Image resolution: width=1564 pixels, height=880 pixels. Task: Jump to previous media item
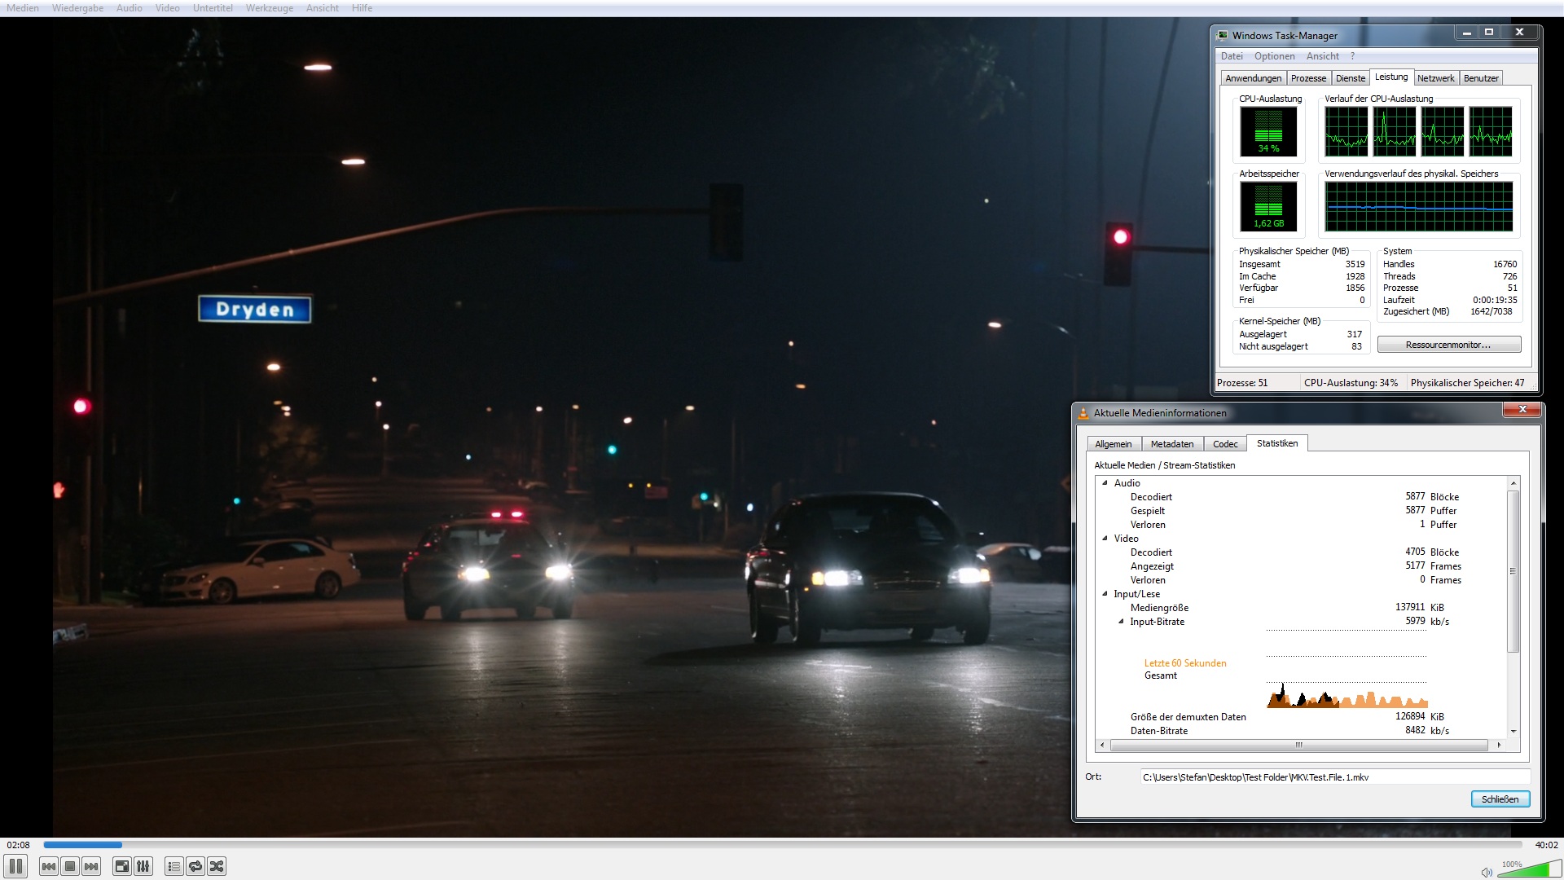(49, 866)
